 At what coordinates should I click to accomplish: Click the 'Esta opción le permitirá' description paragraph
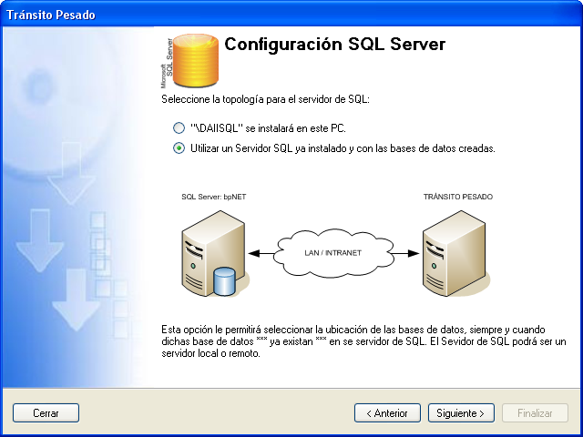click(x=363, y=341)
